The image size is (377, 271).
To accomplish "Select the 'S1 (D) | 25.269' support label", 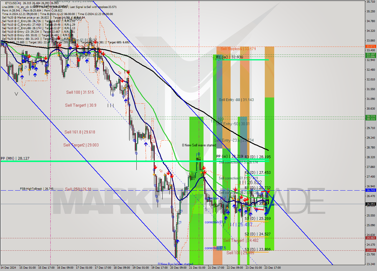I will (258, 218).
